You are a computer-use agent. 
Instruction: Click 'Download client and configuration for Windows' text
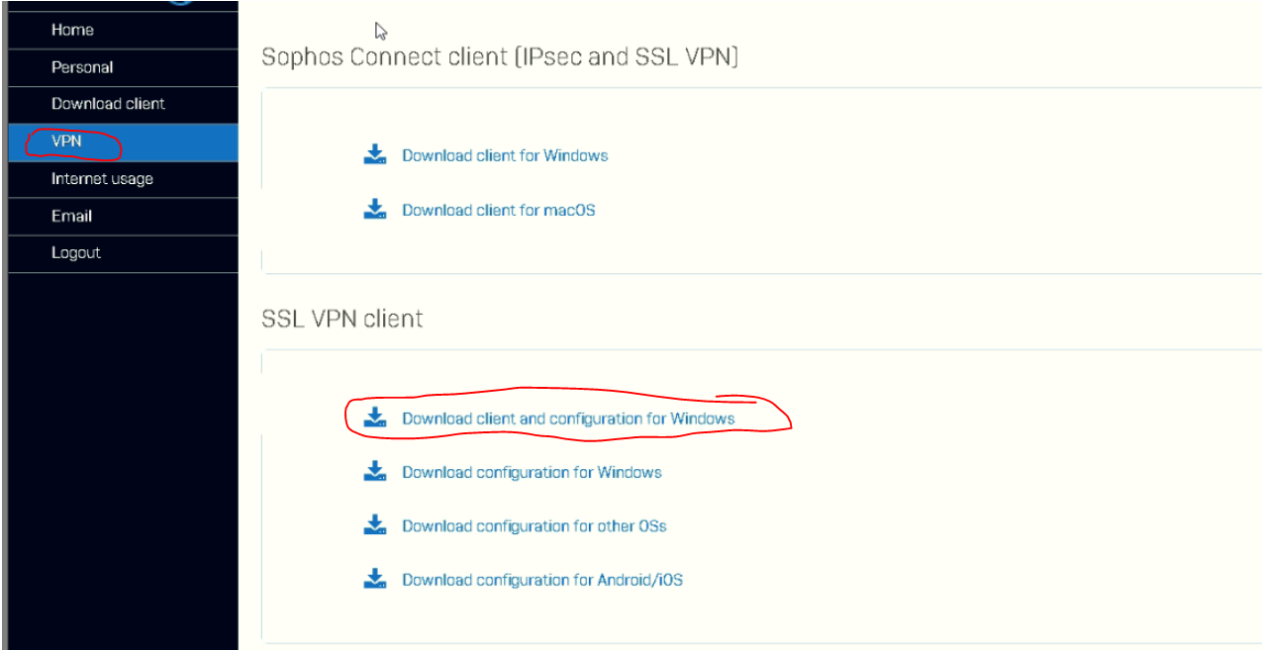568,418
